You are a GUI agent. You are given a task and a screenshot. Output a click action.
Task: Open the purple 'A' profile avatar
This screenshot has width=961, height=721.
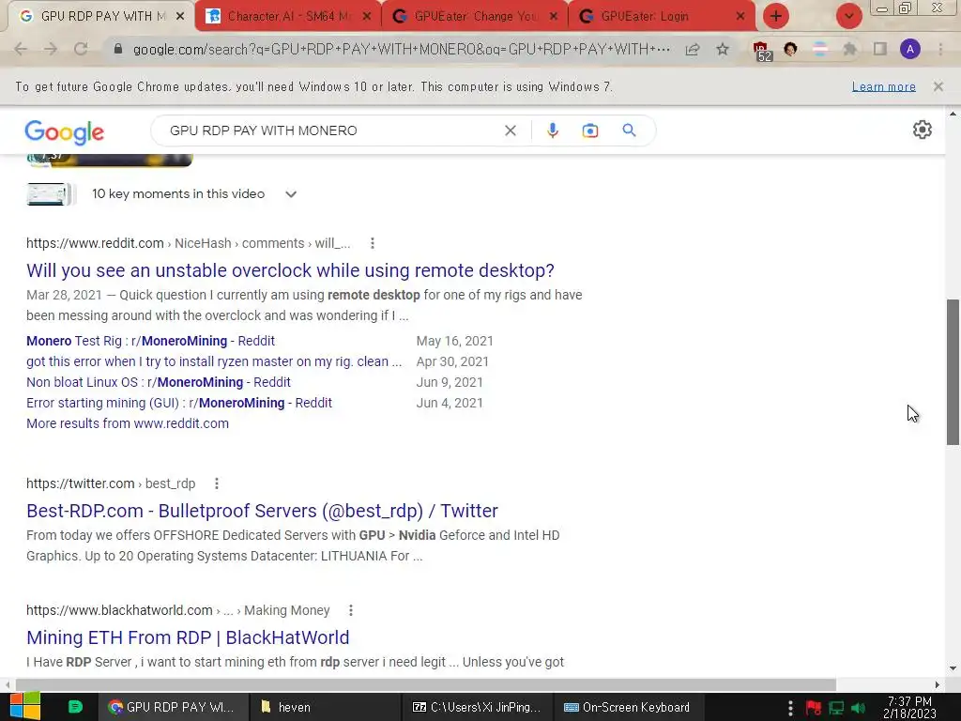pyautogui.click(x=910, y=49)
